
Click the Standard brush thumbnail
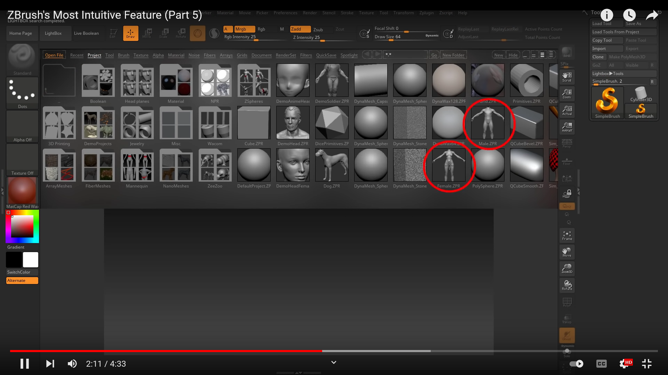tap(22, 59)
